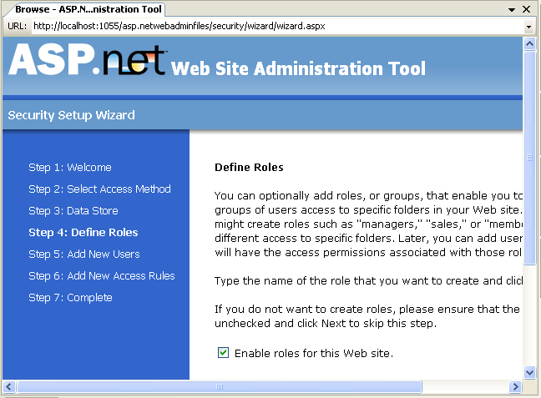
Task: Open Step 3: Data Store
Action: point(73,210)
